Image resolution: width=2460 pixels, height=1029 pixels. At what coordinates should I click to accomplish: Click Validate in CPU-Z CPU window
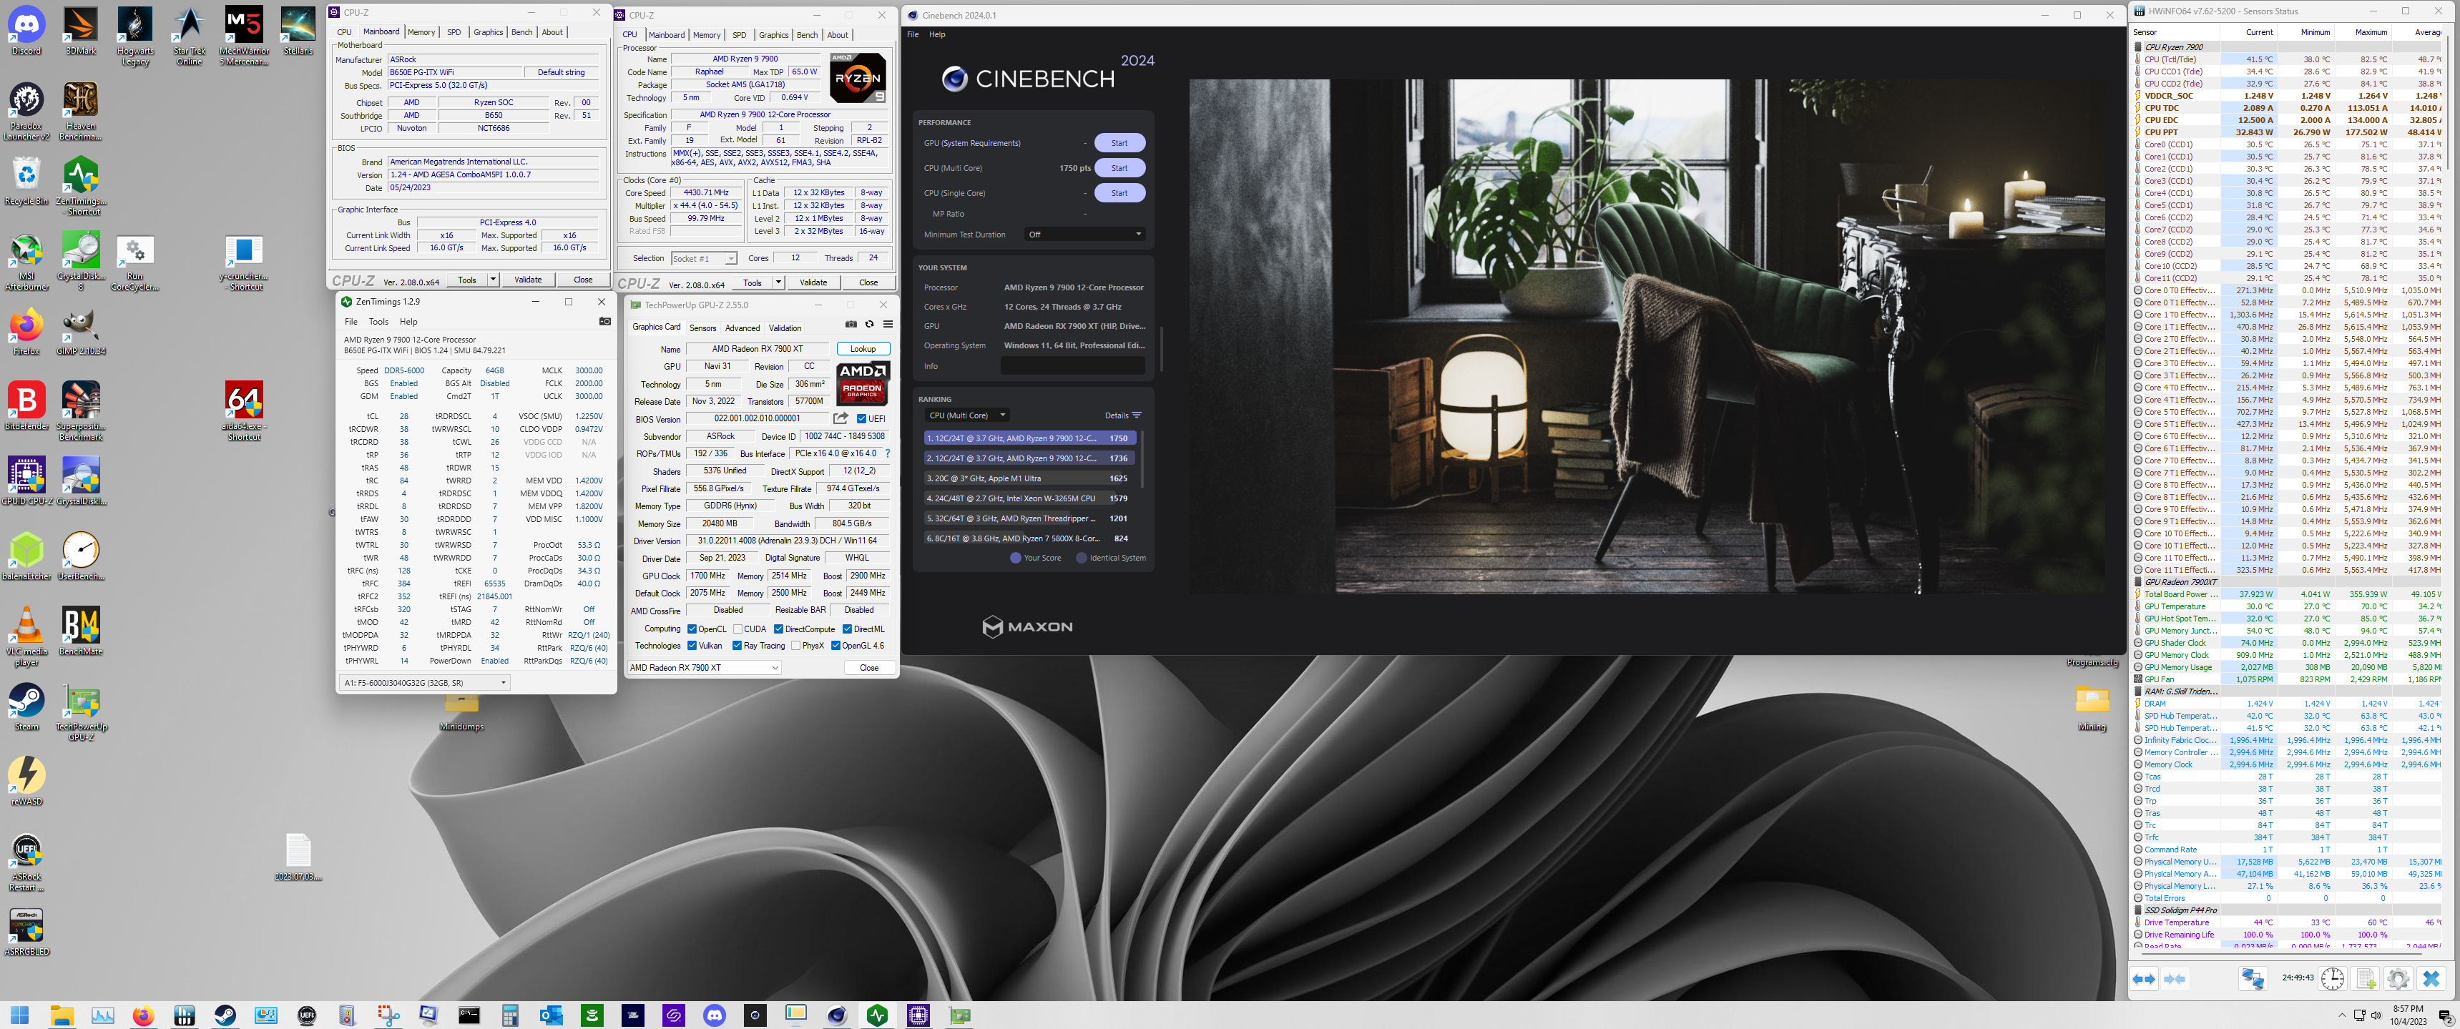[x=813, y=282]
